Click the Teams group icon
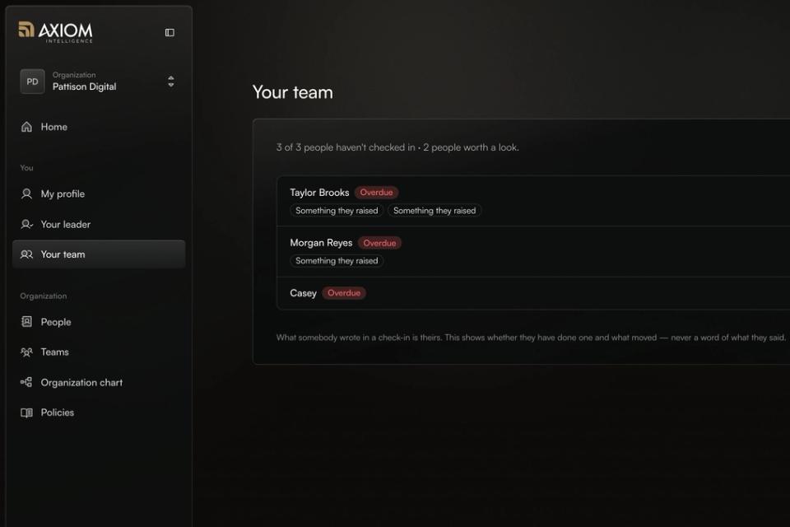The width and height of the screenshot is (790, 527). 26,352
